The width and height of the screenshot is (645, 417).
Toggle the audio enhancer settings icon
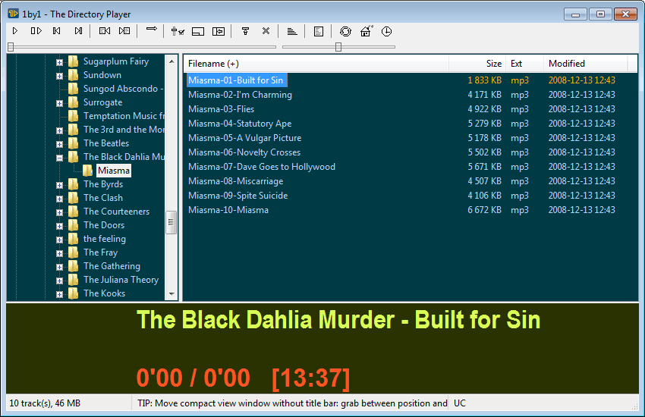click(178, 31)
